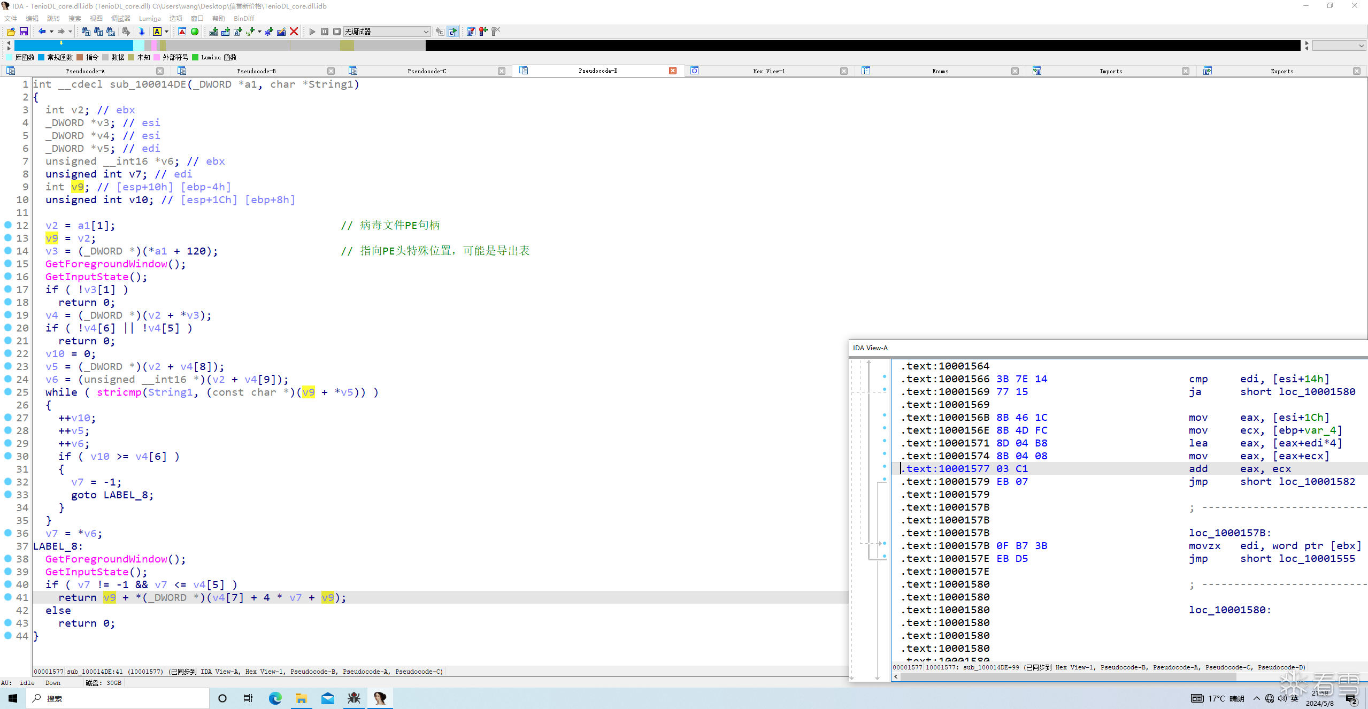
Task: Open Windows Start menu
Action: tap(13, 698)
